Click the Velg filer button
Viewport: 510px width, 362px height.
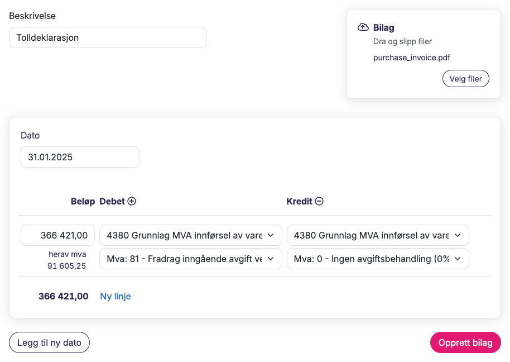tap(465, 78)
